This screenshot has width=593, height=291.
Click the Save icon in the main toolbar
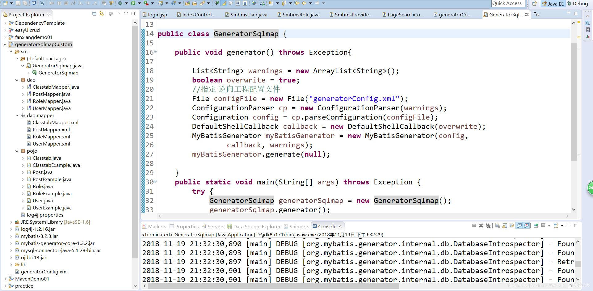18,3
